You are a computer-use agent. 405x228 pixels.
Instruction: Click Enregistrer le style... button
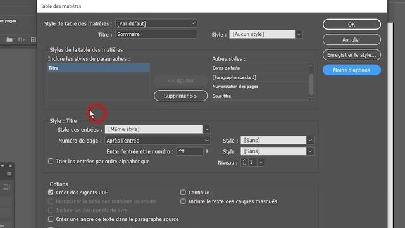pyautogui.click(x=352, y=55)
